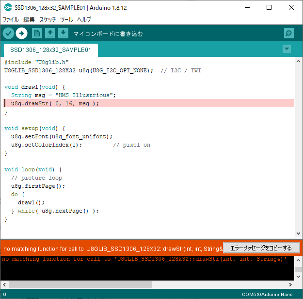Close the Arduino window
This screenshot has height=299, width=303.
(291, 8)
